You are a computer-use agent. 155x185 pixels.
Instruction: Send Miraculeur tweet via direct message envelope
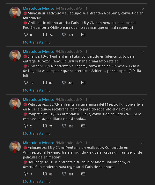(83, 35)
